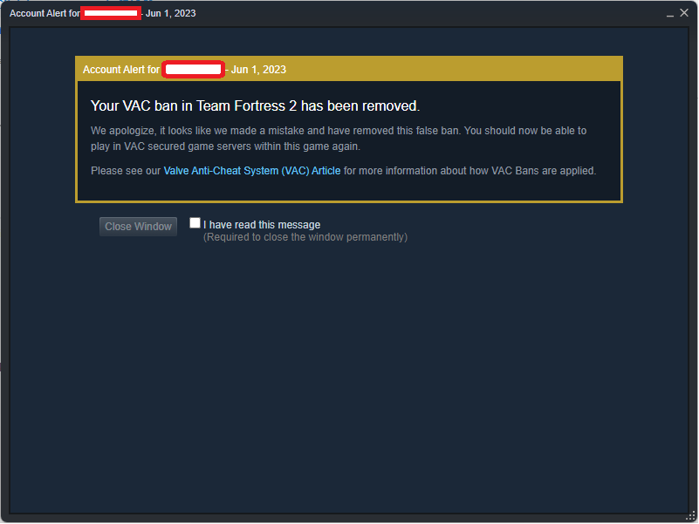Open the Valve Anti-Cheat System (VAC) Article link
The height and width of the screenshot is (524, 699).
pos(252,171)
